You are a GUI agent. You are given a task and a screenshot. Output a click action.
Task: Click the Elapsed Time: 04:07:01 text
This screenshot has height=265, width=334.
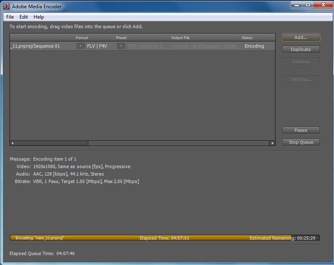pyautogui.click(x=164, y=238)
